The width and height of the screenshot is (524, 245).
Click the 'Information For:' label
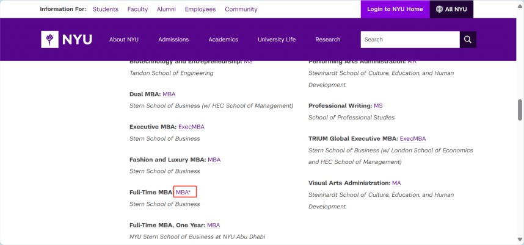[x=63, y=9]
